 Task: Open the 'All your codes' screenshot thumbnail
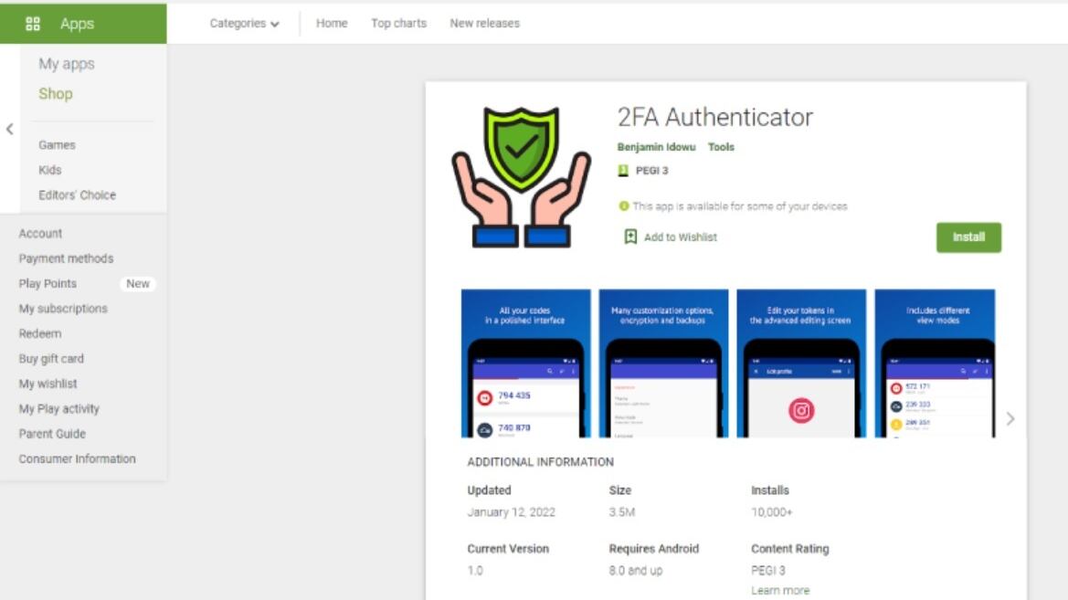[526, 363]
